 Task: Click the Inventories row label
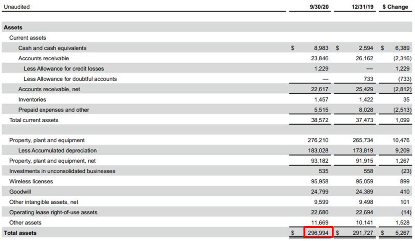32,99
